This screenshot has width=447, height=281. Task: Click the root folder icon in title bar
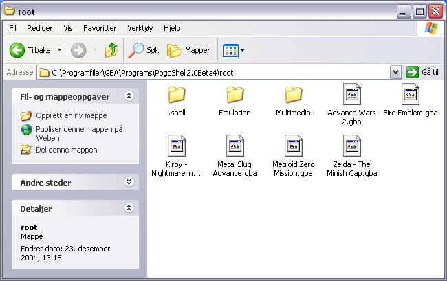coord(10,11)
